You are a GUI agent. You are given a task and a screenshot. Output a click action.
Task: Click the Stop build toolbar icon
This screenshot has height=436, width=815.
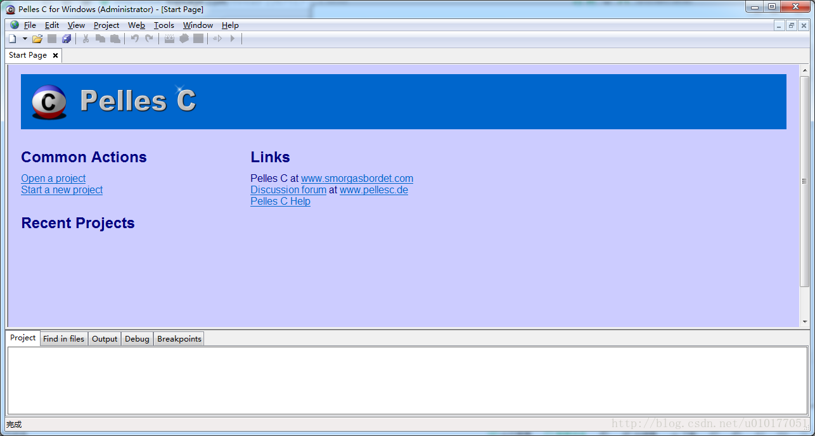(198, 39)
